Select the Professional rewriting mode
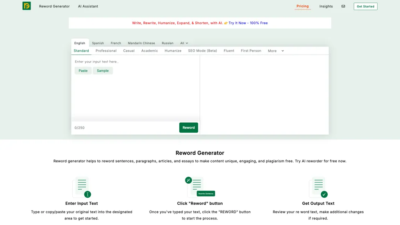Viewport: 400px width, 225px height. click(106, 50)
